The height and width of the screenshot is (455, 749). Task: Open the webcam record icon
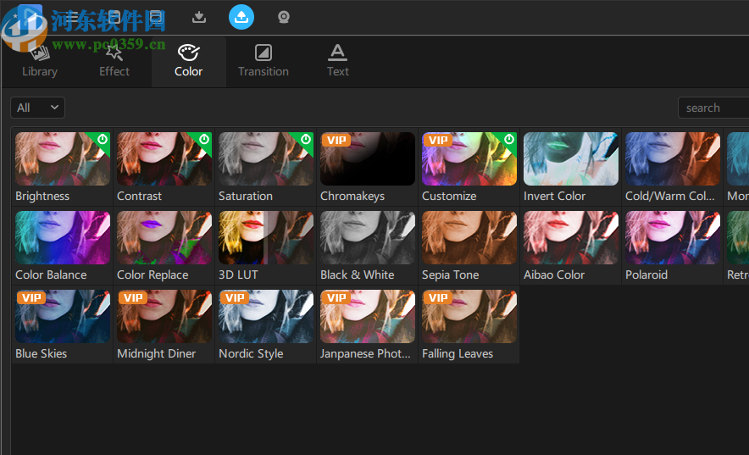(x=284, y=17)
